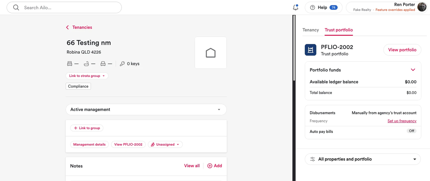The image size is (430, 181).
Task: Open the Active management dropdown
Action: (146, 109)
